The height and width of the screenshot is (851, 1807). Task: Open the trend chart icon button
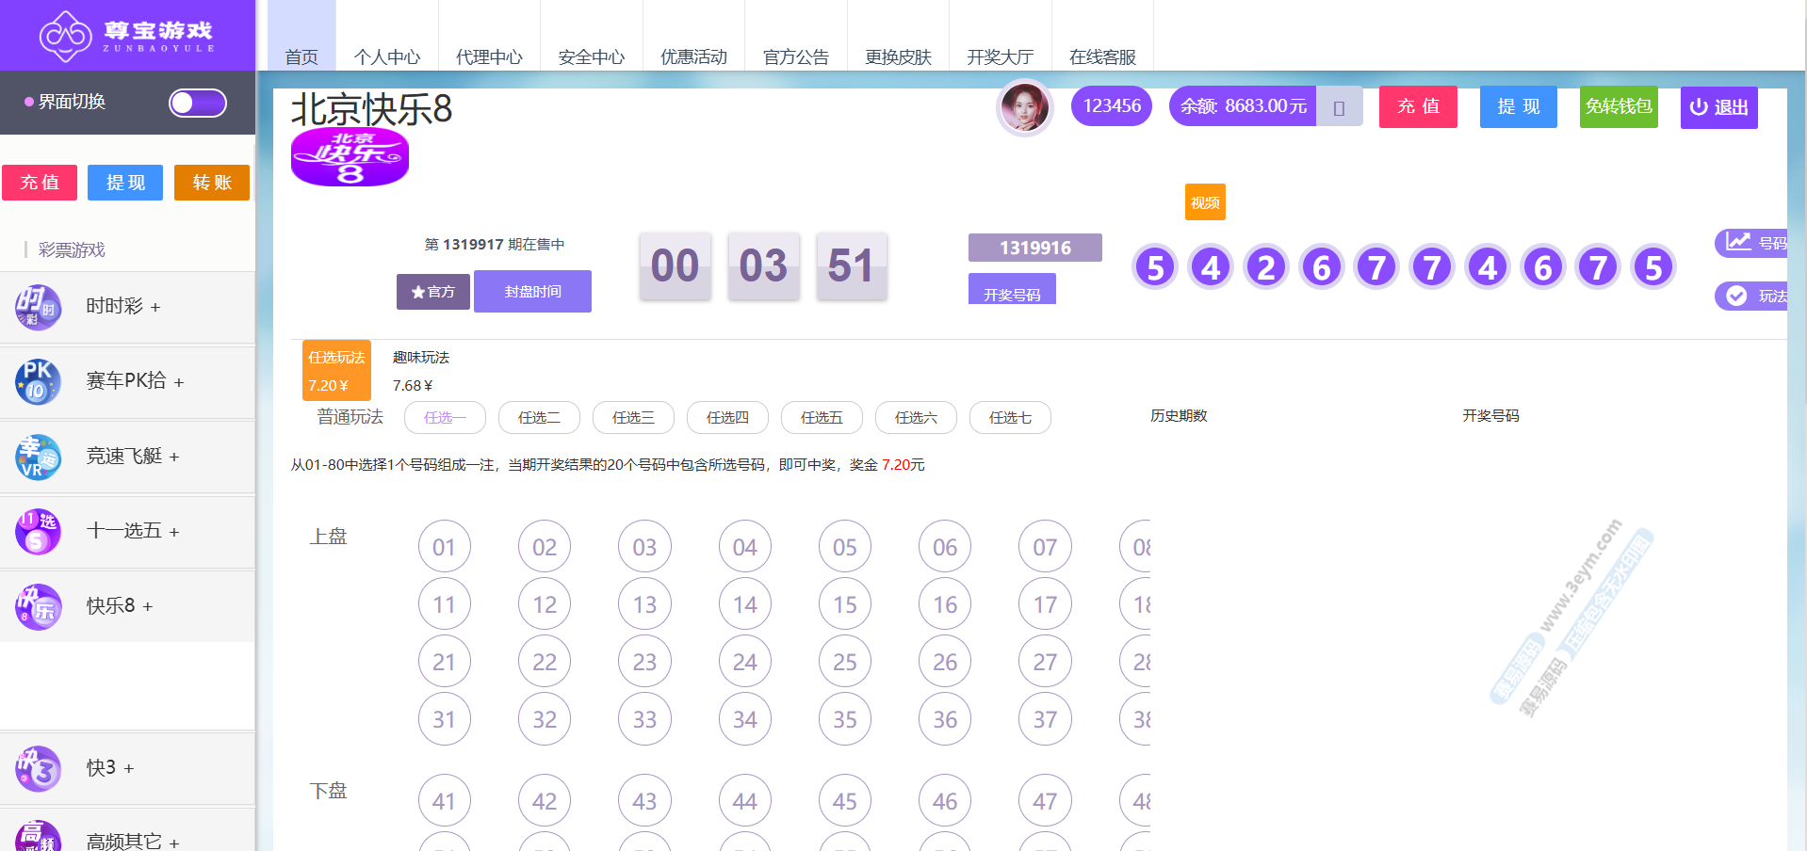pyautogui.click(x=1739, y=243)
